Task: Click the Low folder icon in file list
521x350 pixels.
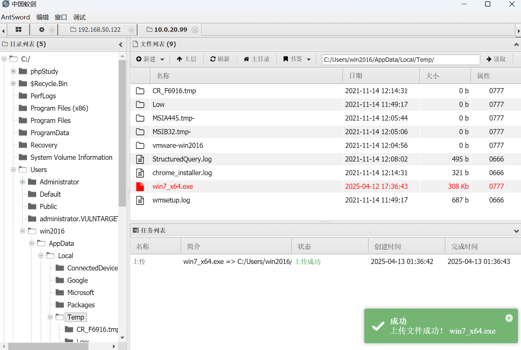Action: [x=140, y=104]
